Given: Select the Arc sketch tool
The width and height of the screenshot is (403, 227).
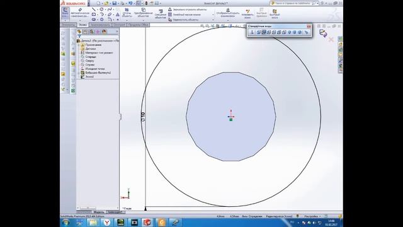Looking at the screenshot, I should [x=102, y=15].
